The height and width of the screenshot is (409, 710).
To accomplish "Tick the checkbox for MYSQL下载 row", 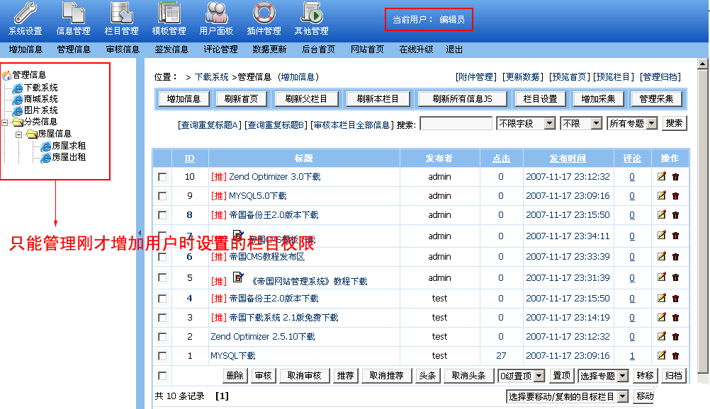I will 162,356.
